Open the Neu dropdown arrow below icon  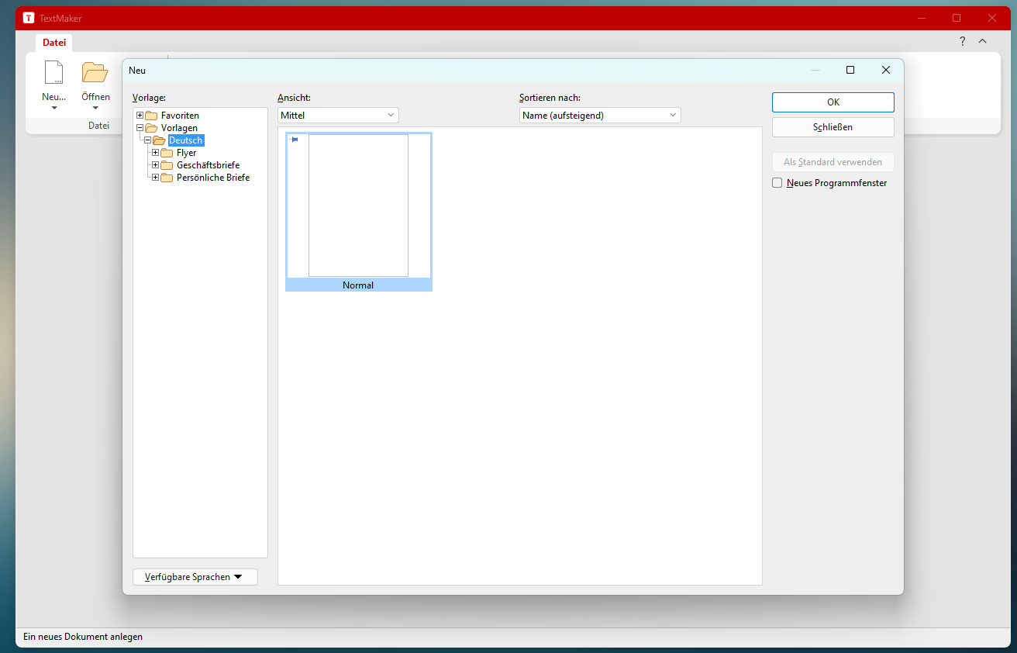54,108
